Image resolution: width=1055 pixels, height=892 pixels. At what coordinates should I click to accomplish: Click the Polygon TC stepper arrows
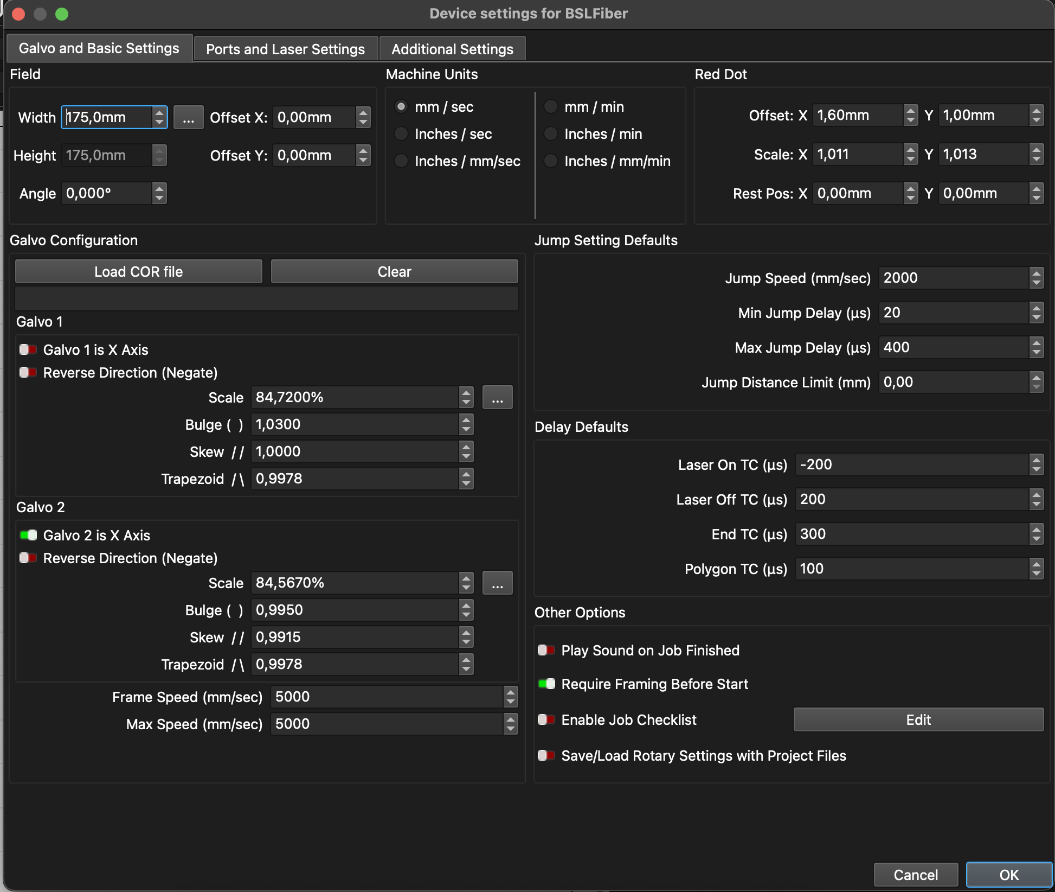(1036, 569)
